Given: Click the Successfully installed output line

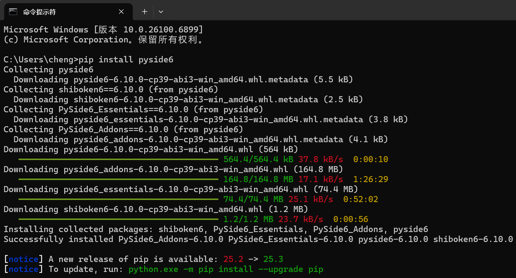Looking at the screenshot, I should 258,239.
